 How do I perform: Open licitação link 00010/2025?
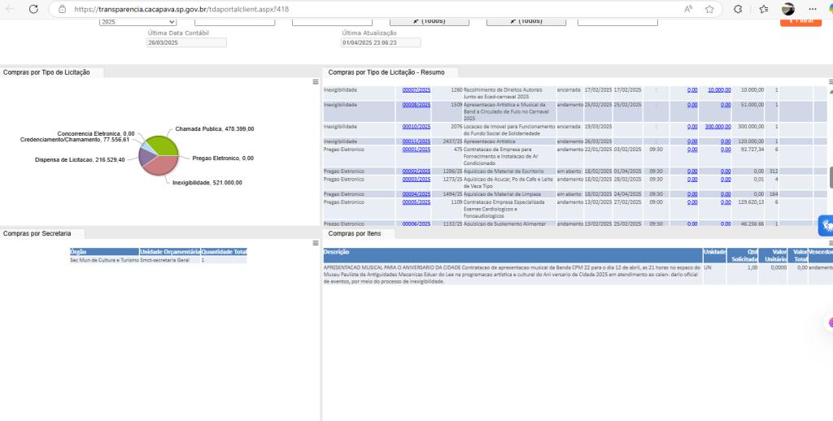click(x=416, y=127)
